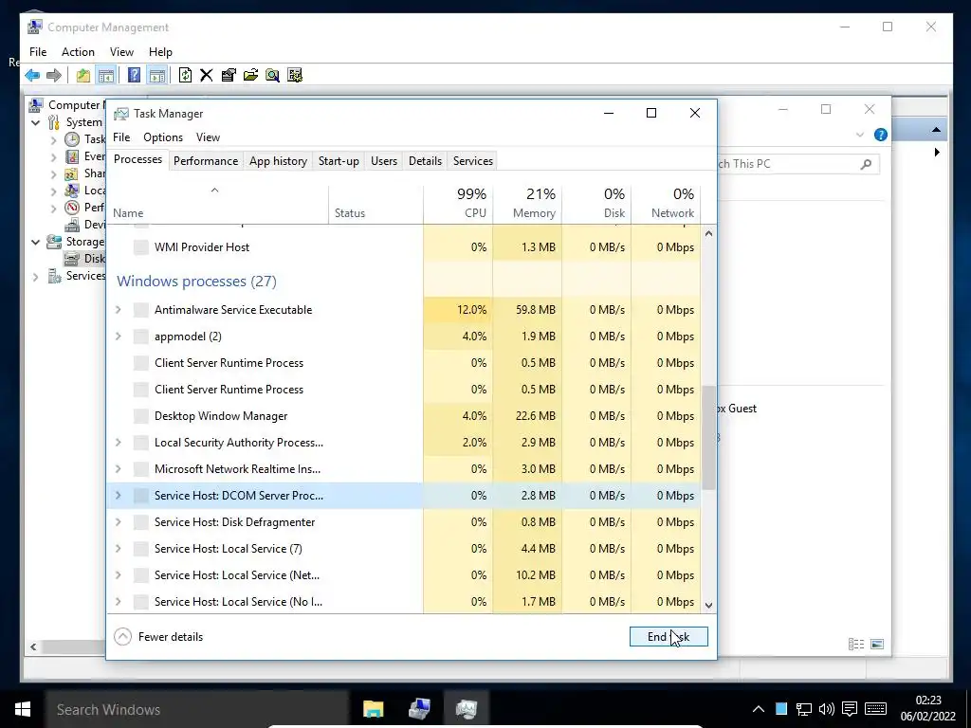Viewport: 971px width, 728px height.
Task: Click the Back arrow in Computer Management toolbar
Action: pos(32,76)
